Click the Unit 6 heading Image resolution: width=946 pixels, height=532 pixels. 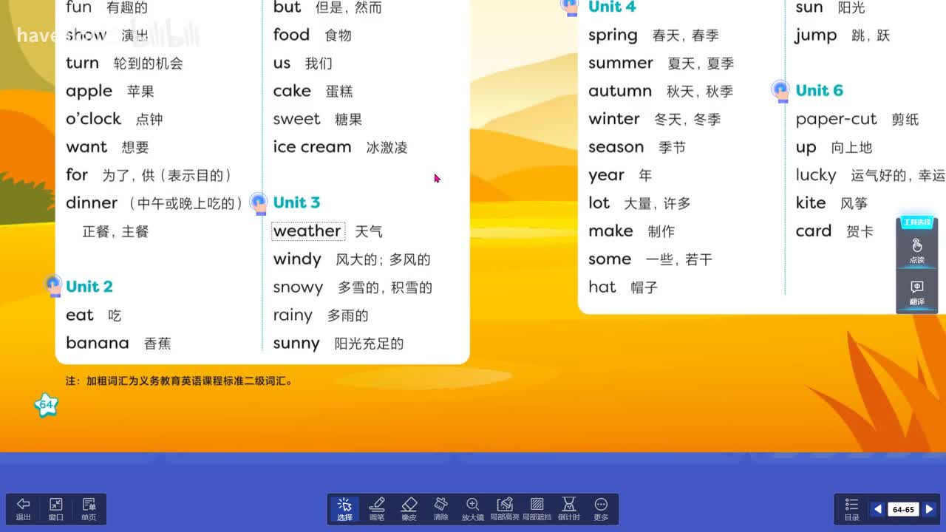tap(819, 90)
